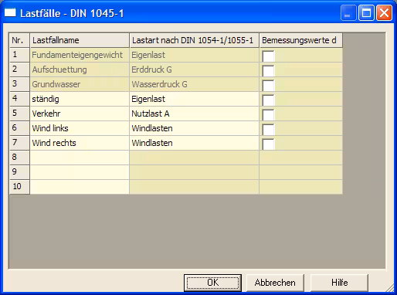Select the Lastfallname column header
397x295 pixels.
[80, 40]
